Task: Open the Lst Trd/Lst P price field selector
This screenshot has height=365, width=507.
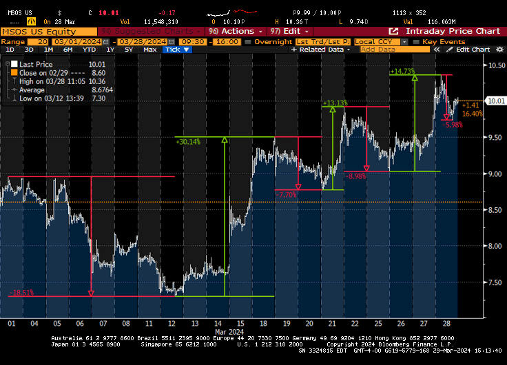Action: click(322, 42)
